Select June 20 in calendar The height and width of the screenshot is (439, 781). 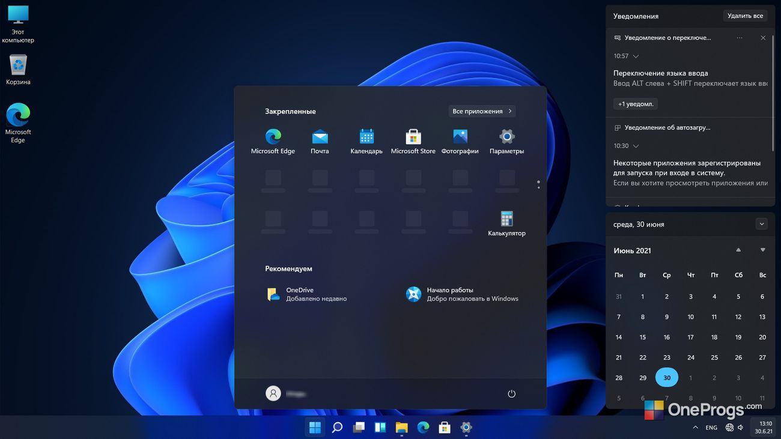(762, 337)
